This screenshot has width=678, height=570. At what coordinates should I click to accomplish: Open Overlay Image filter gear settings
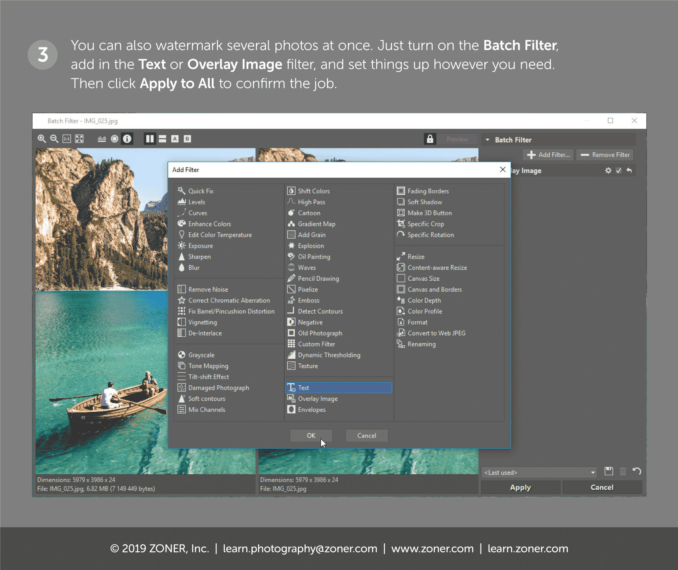608,170
